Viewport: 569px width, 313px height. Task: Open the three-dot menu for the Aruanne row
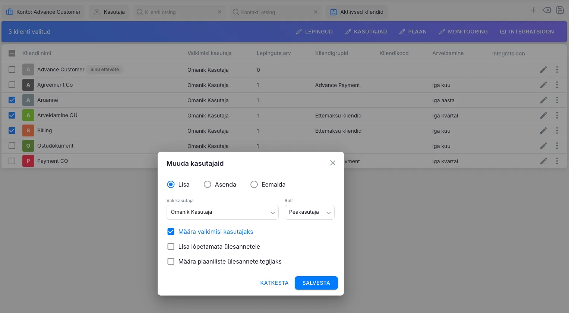557,100
